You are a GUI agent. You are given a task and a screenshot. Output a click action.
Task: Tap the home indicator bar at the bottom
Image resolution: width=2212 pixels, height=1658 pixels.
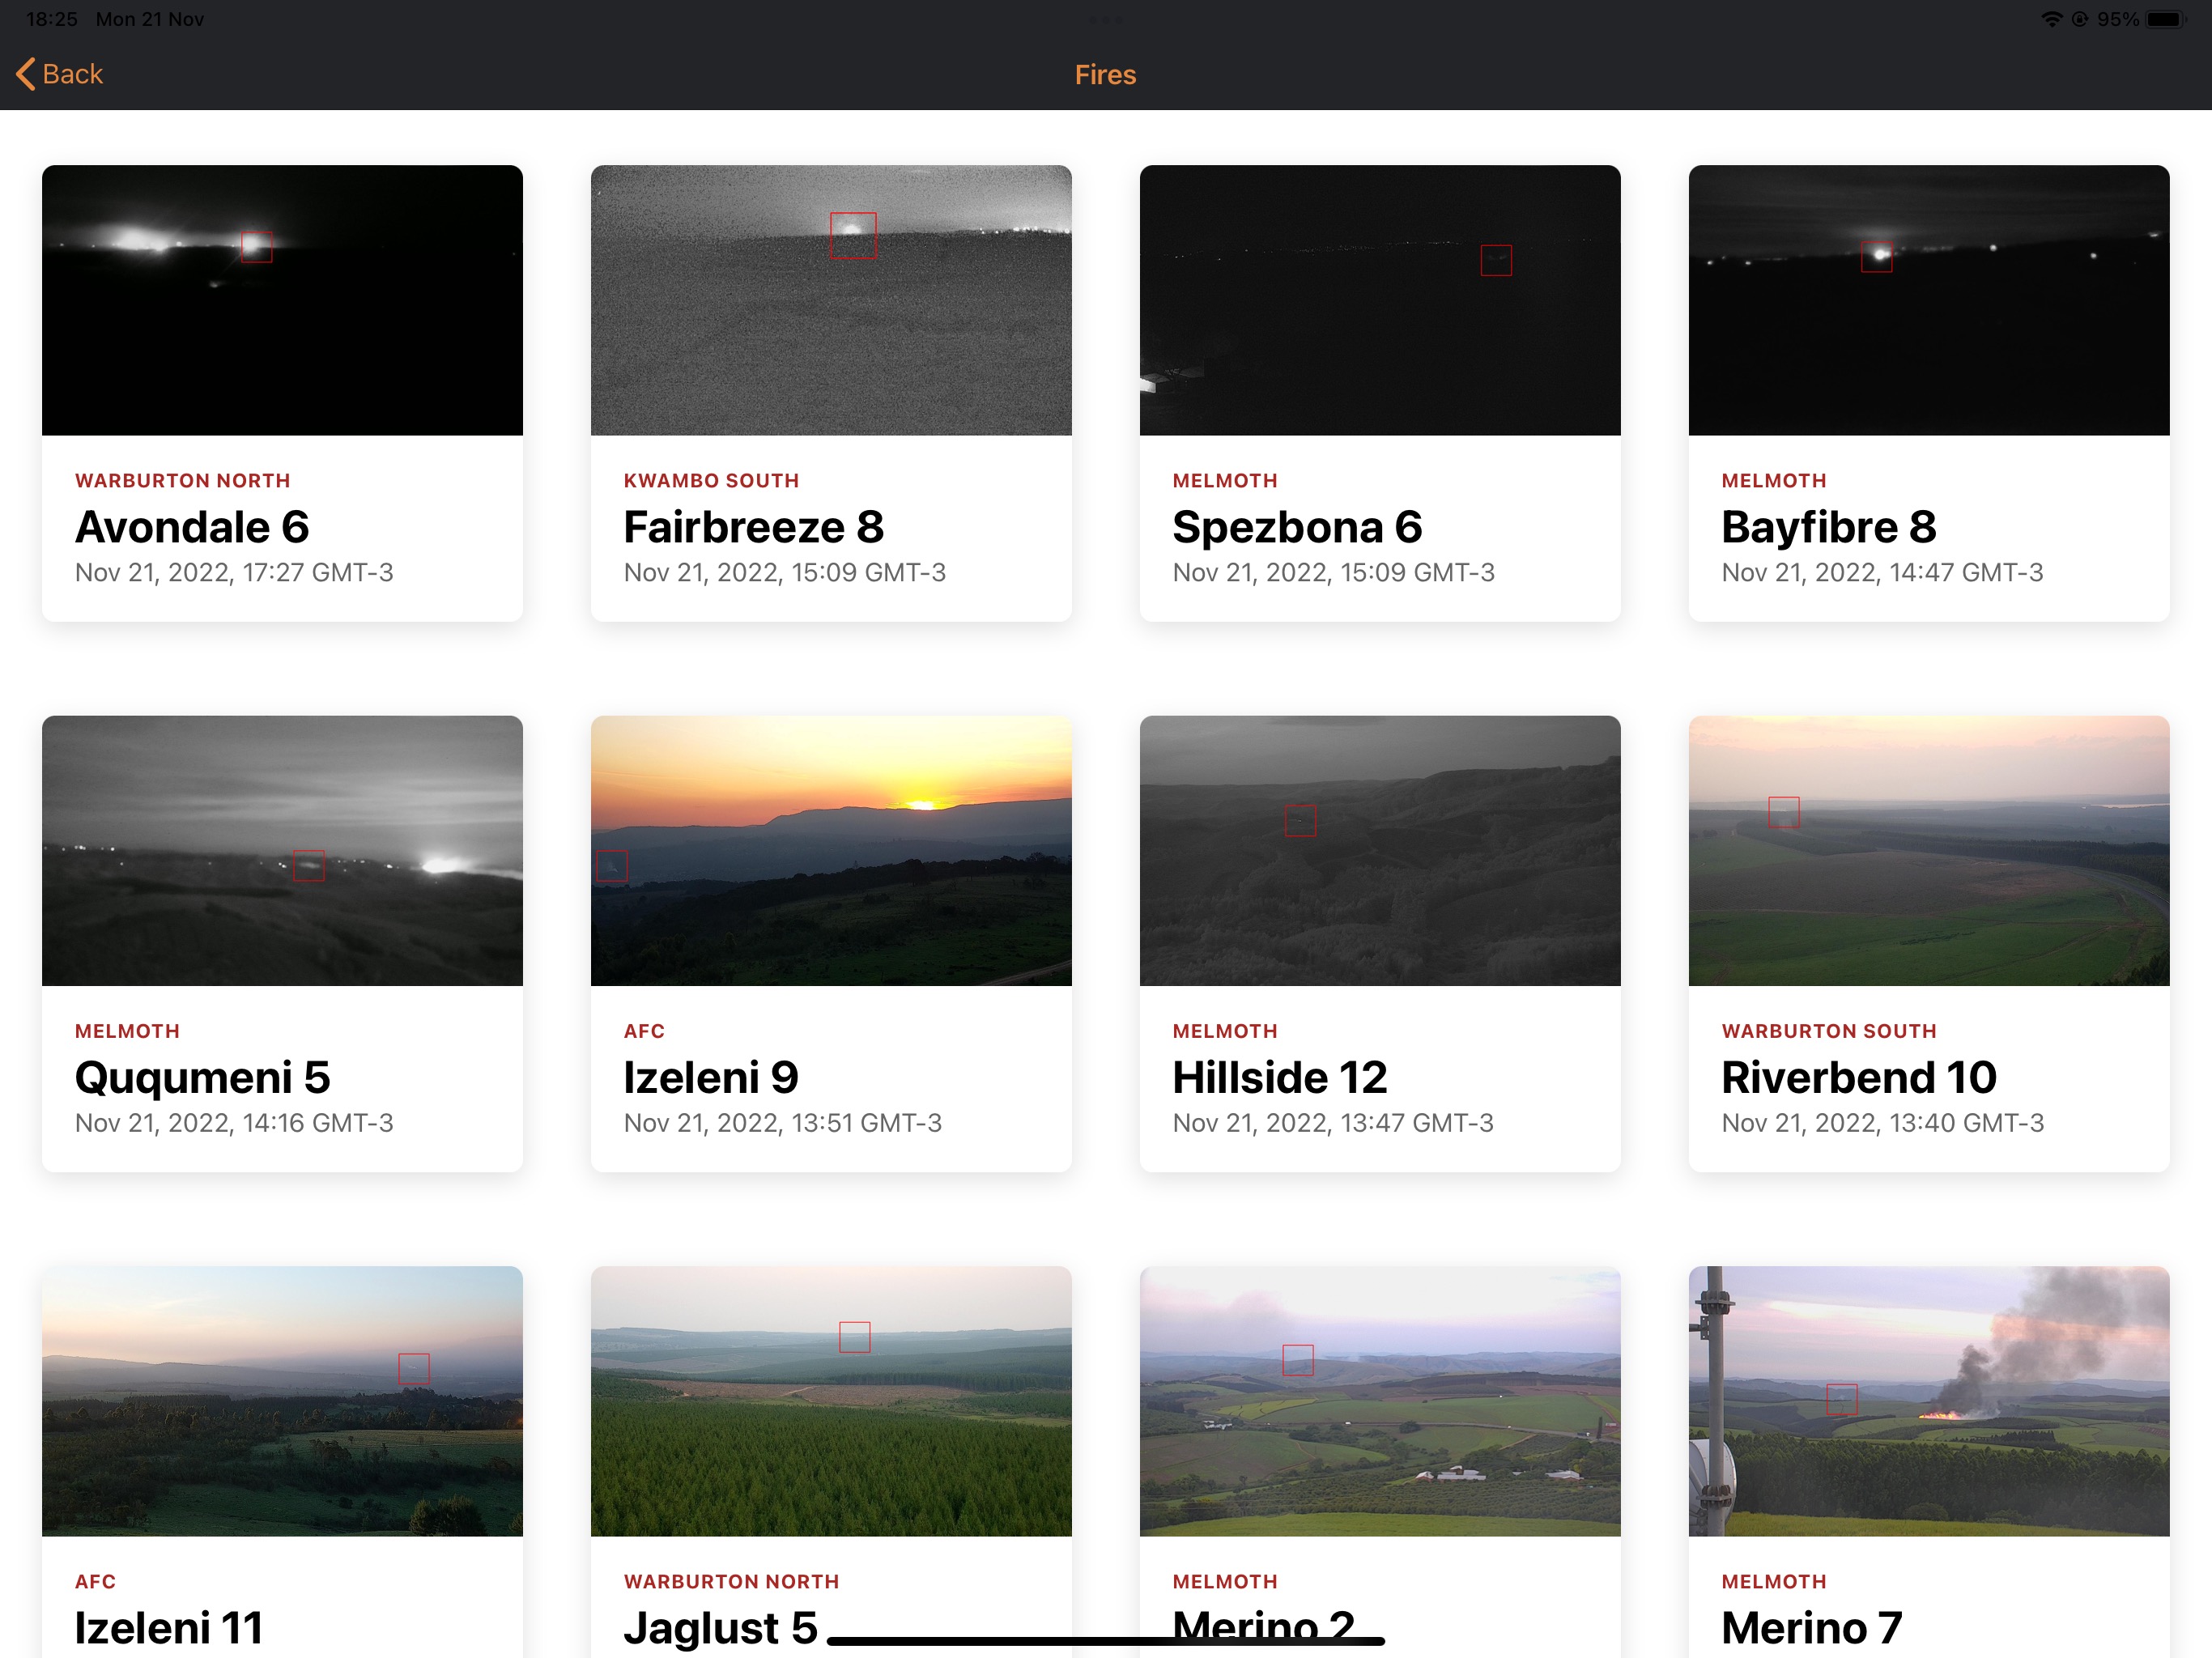click(1105, 1641)
